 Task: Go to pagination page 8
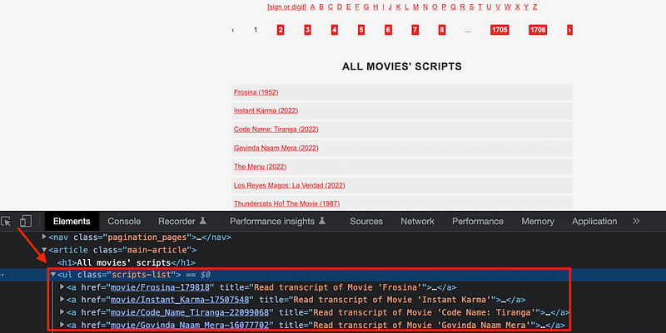pyautogui.click(x=442, y=30)
